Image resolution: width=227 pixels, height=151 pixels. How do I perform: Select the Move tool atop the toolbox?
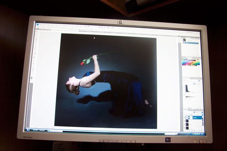37,31
